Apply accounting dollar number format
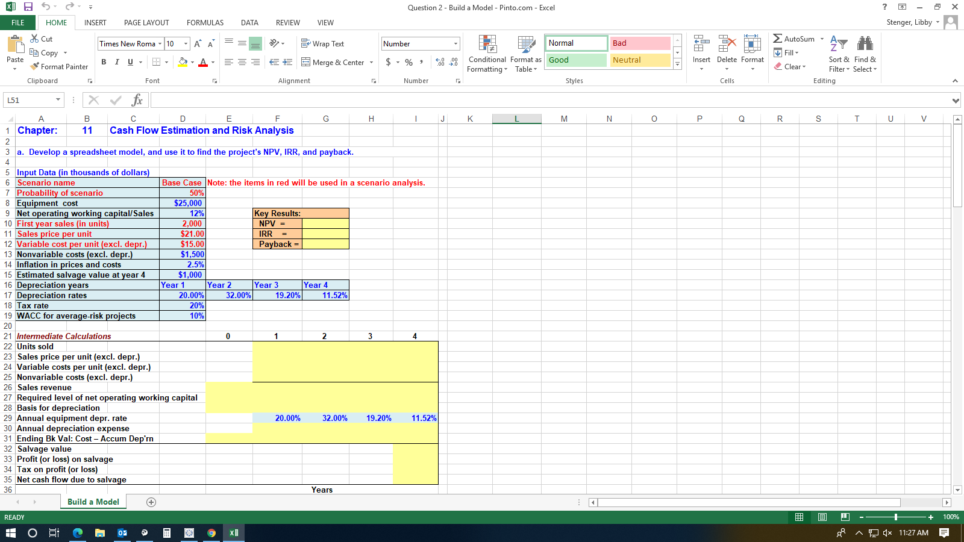The width and height of the screenshot is (964, 542). tap(389, 62)
